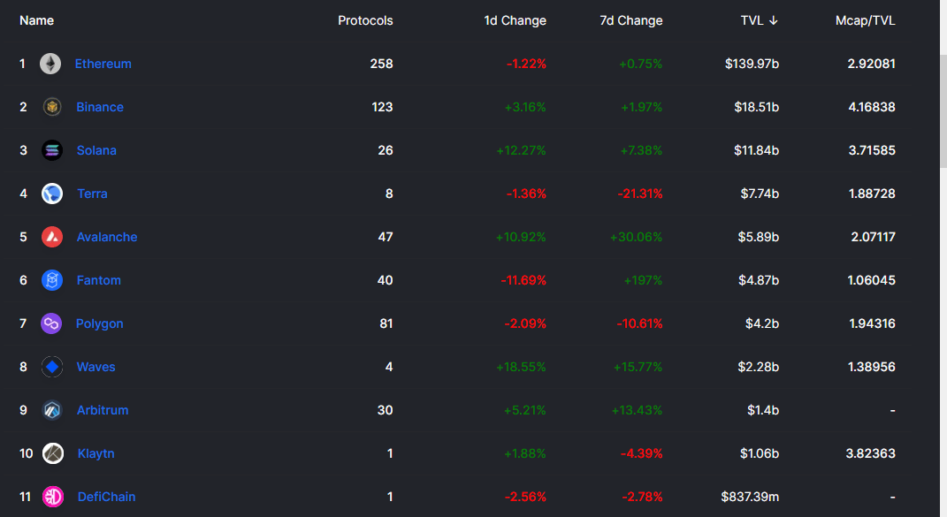The height and width of the screenshot is (517, 947).
Task: Click the purple Polygon logo icon
Action: (52, 323)
